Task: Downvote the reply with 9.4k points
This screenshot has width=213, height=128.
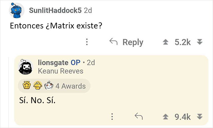Action: (x=200, y=117)
